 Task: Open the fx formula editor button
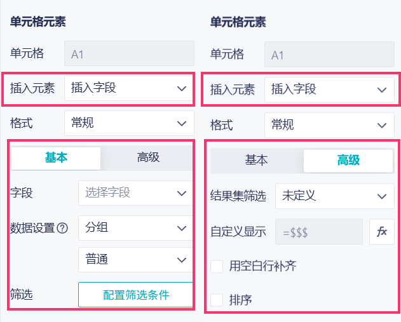coord(381,232)
